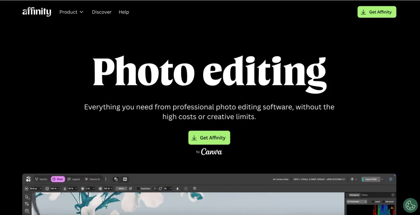Click the header Get Affinity button

pos(377,12)
